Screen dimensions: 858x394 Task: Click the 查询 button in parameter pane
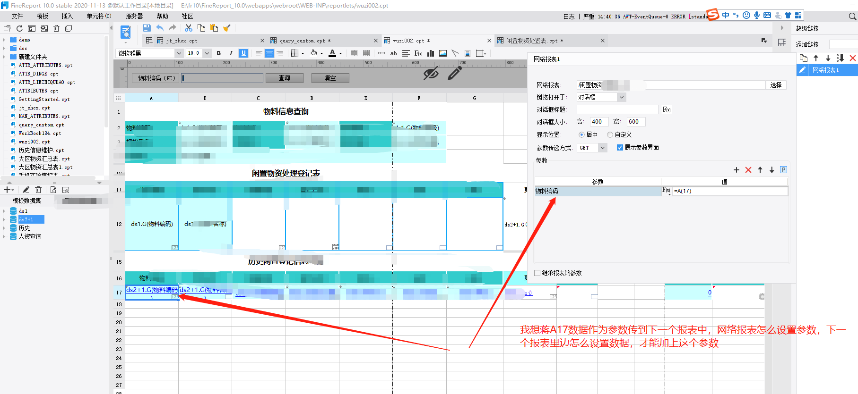tap(284, 78)
